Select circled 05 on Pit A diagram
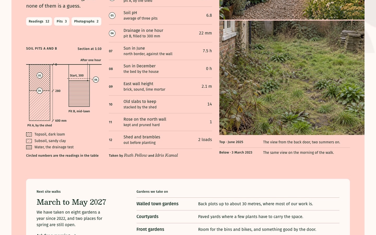The image size is (376, 235). coord(40,75)
